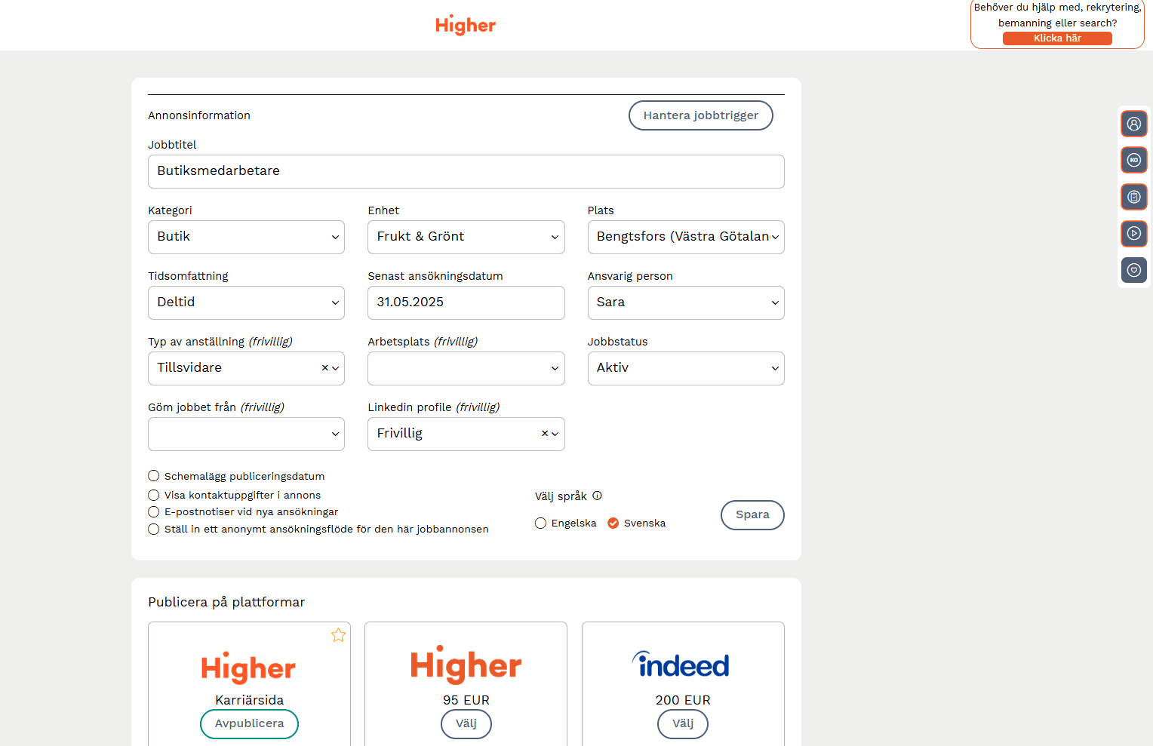
Task: Expand the Jobbstatus dropdown set to Aktiv
Action: [x=685, y=368]
